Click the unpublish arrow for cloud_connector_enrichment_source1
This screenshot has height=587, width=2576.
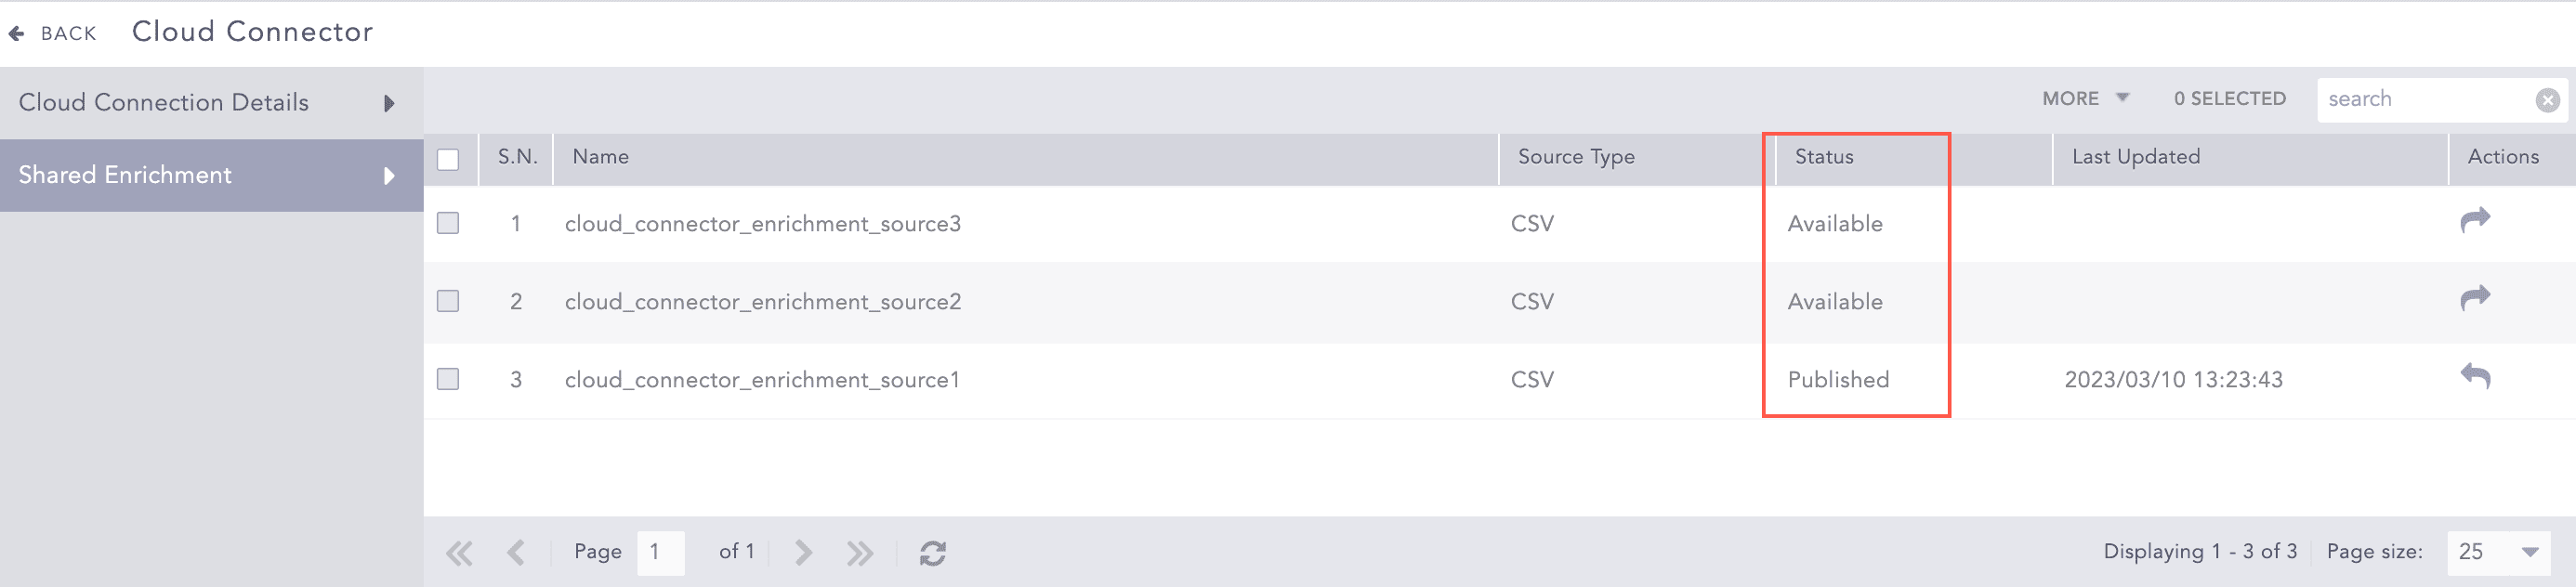[x=2475, y=377]
